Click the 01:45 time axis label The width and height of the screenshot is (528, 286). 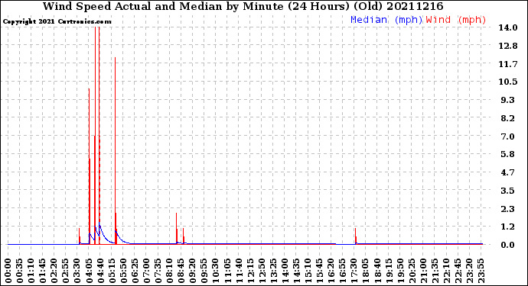(x=43, y=270)
